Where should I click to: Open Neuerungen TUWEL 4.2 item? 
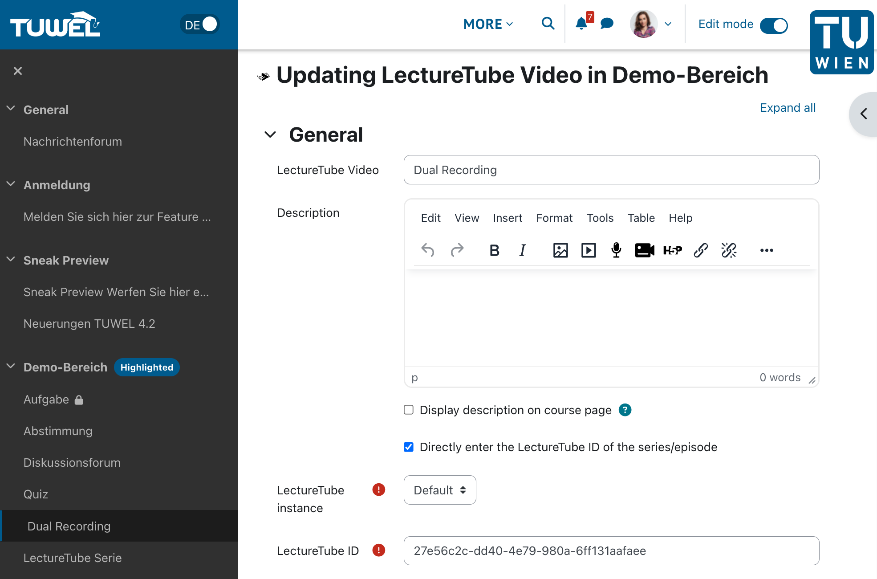pyautogui.click(x=89, y=324)
